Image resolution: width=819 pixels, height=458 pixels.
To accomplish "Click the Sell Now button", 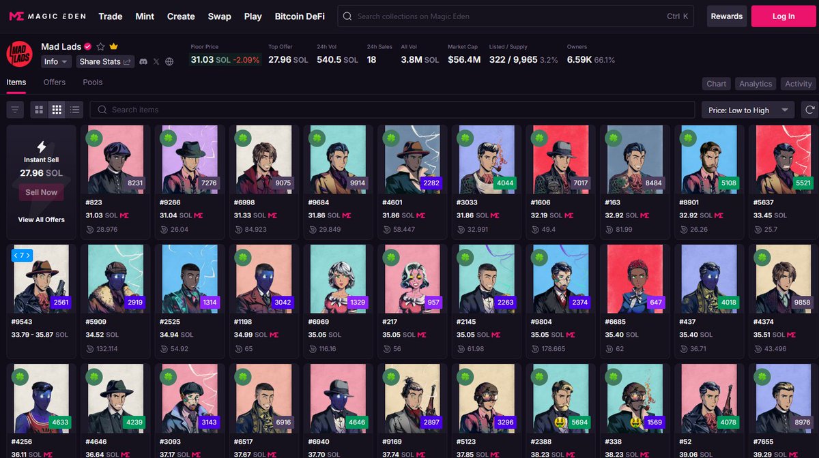I will 41,192.
